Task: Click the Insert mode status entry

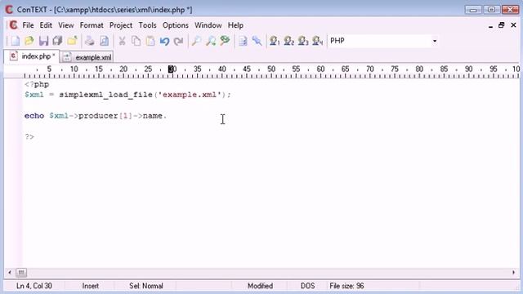Action: tap(91, 286)
